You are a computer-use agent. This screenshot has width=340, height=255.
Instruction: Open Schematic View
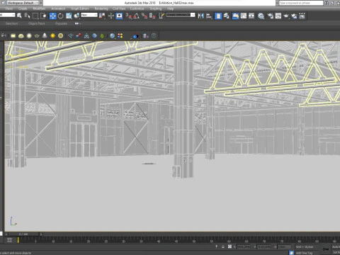(x=251, y=16)
